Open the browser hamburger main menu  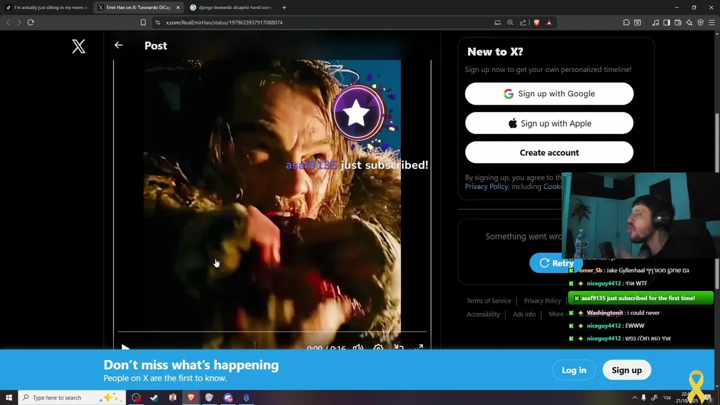[712, 22]
